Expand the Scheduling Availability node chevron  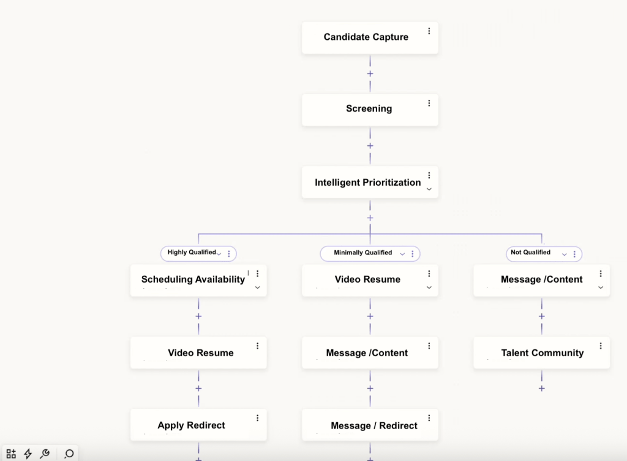[257, 287]
